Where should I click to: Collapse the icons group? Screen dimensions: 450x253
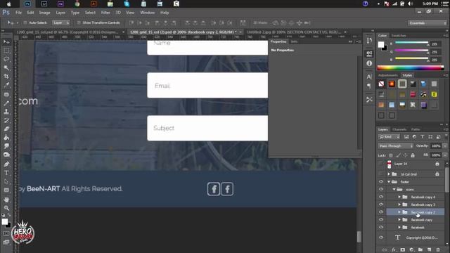coord(394,189)
